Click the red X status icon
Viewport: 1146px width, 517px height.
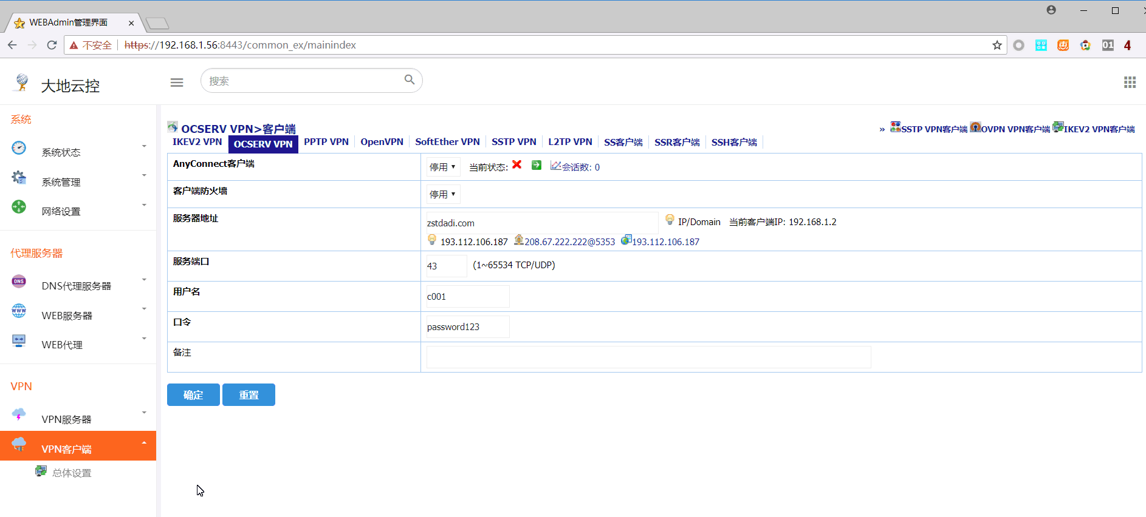[517, 165]
